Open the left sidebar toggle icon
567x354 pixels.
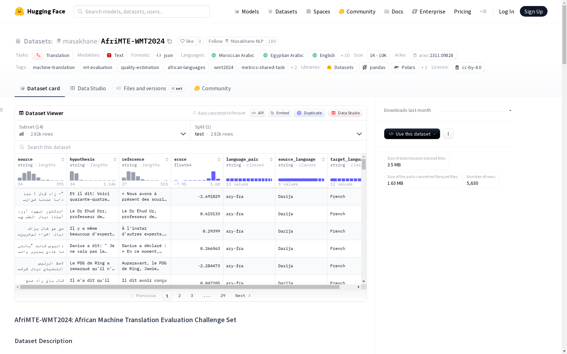tap(1, 110)
